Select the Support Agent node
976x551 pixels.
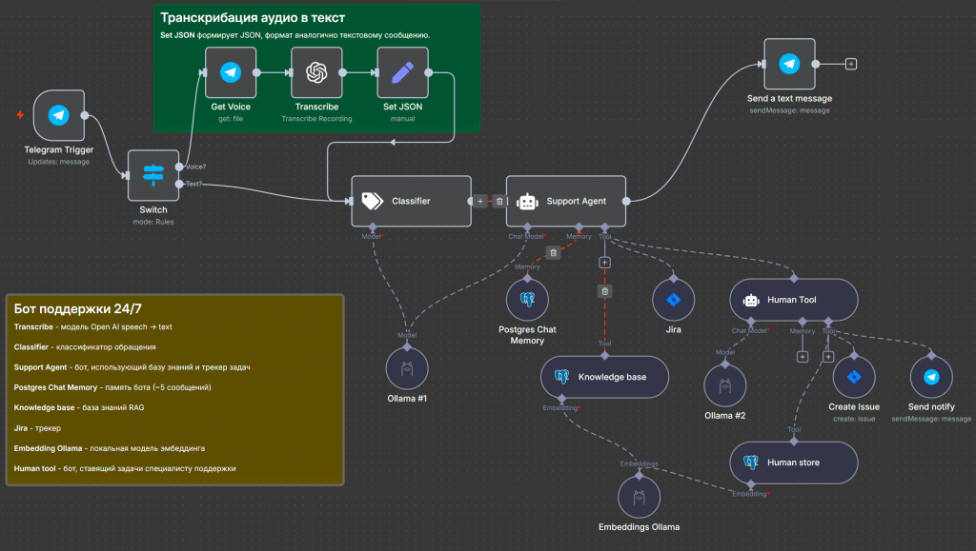(x=566, y=201)
